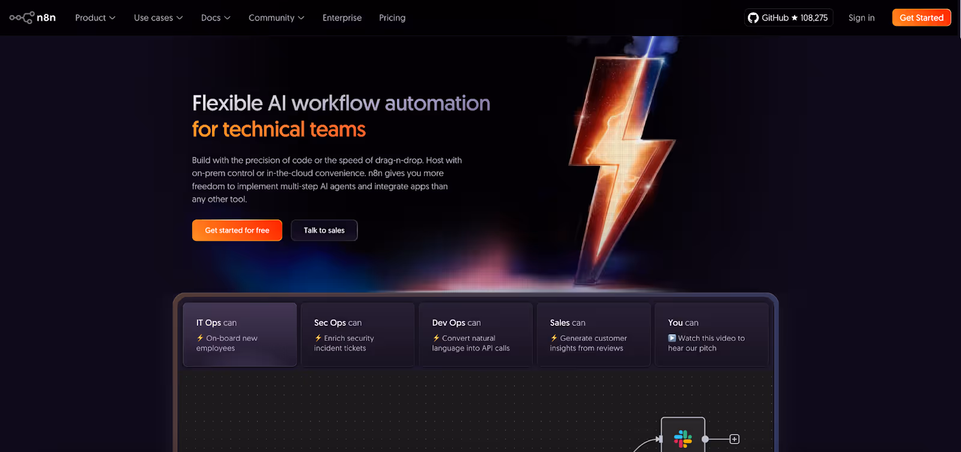
Task: Click the 'Flexible AI workflow automation' heading
Action: 341,103
